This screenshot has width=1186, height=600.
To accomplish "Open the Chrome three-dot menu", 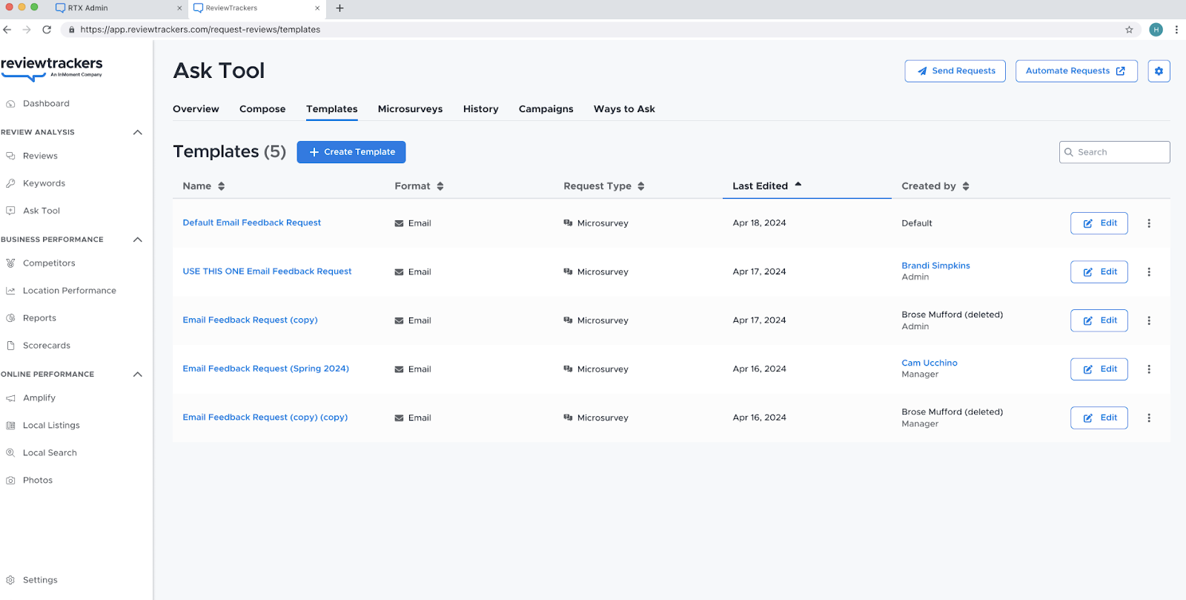I will pos(1176,30).
